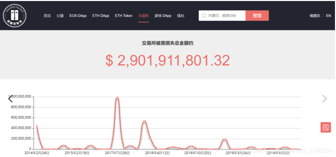Open the 首页 home menu item
336x157 pixels.
[x=47, y=16]
